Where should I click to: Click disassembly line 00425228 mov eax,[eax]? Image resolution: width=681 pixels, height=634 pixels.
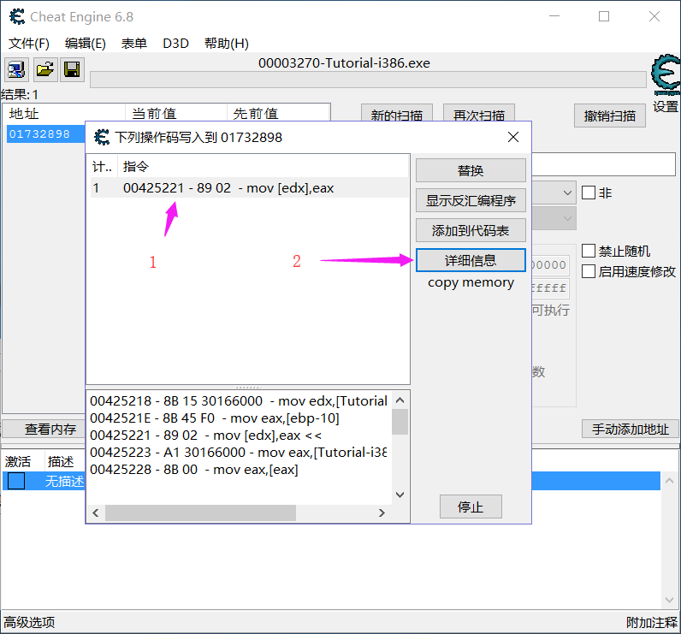pos(194,470)
